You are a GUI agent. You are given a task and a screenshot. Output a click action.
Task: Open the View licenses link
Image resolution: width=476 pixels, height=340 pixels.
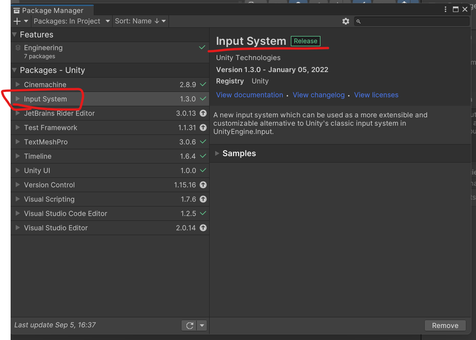point(376,95)
